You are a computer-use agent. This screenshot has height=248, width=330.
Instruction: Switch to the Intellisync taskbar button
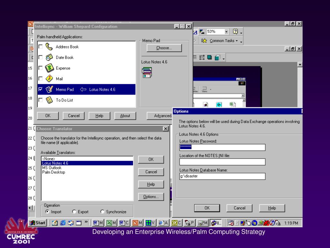tap(216, 223)
